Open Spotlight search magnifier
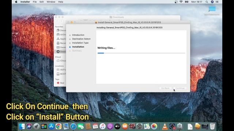Viewport: 234px width, 131px height. (x=207, y=2)
